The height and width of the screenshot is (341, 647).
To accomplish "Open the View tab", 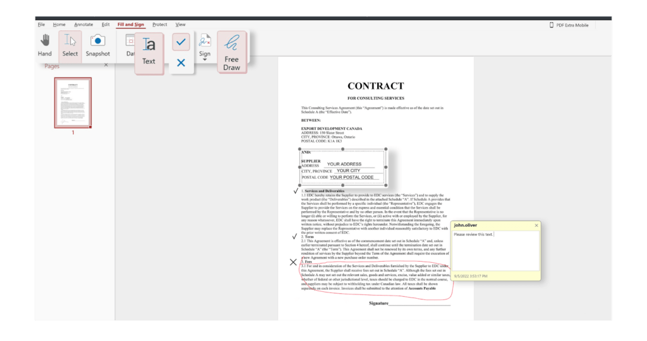I will point(181,25).
